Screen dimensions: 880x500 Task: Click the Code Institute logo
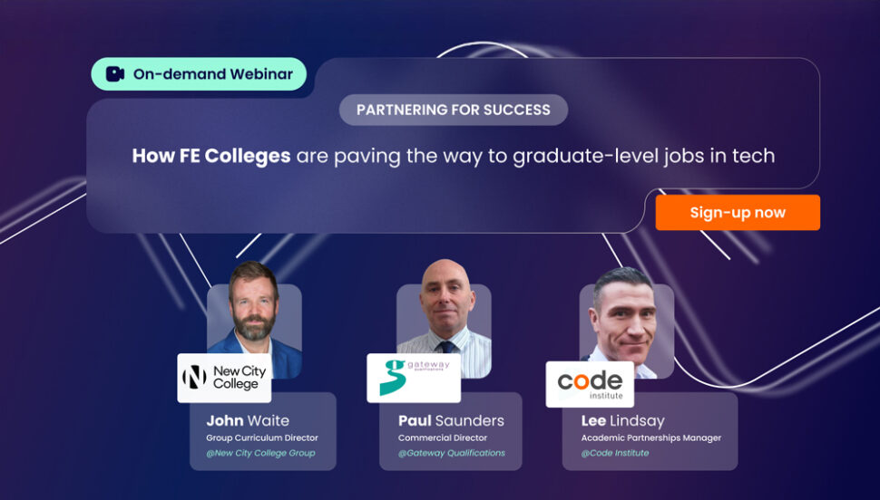pyautogui.click(x=590, y=383)
